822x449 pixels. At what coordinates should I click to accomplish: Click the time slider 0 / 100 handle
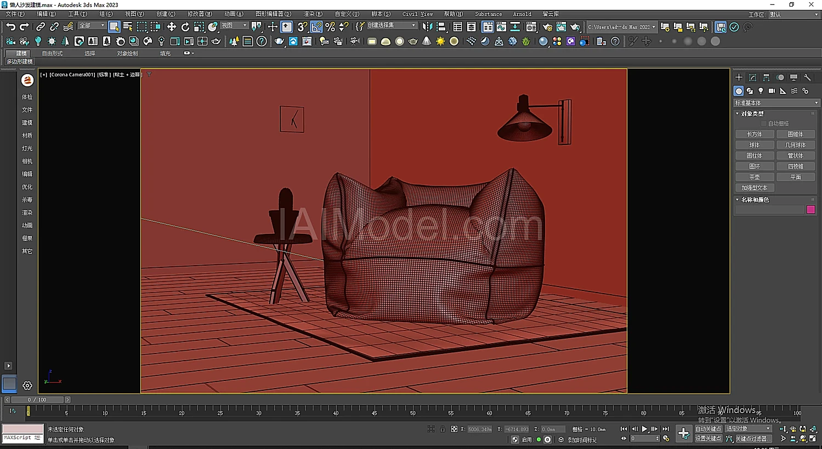37,400
